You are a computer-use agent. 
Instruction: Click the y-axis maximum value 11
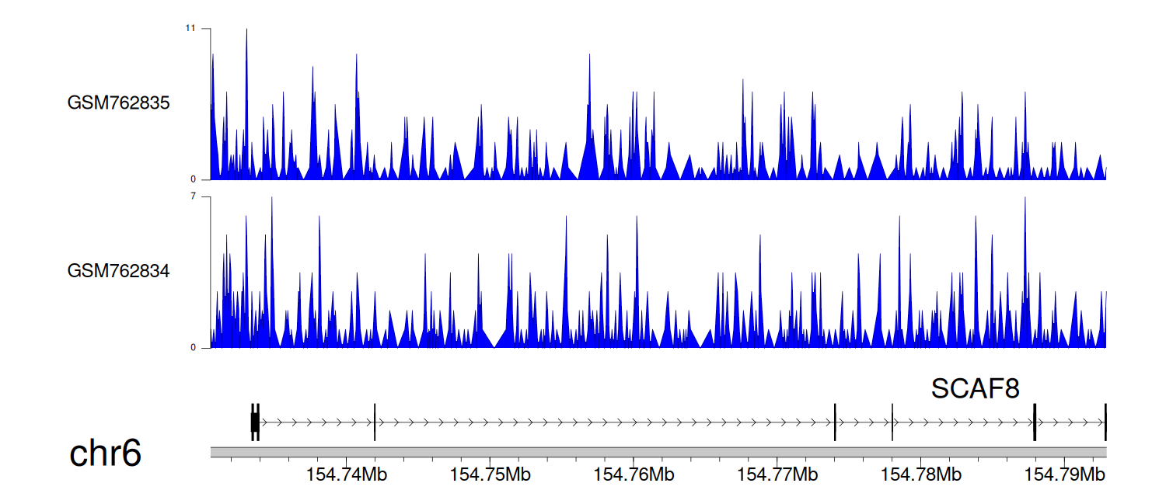[190, 29]
